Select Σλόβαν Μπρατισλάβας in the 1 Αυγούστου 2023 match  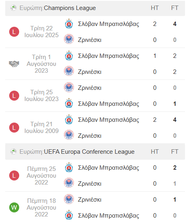coord(109,56)
